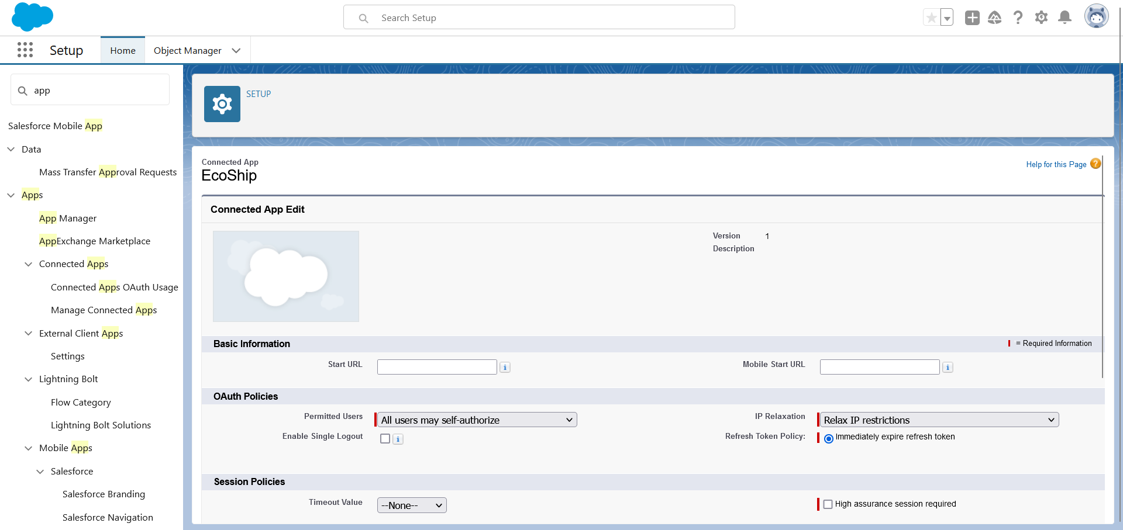Open the Global Actions plus icon
The width and height of the screenshot is (1123, 530).
coord(972,18)
